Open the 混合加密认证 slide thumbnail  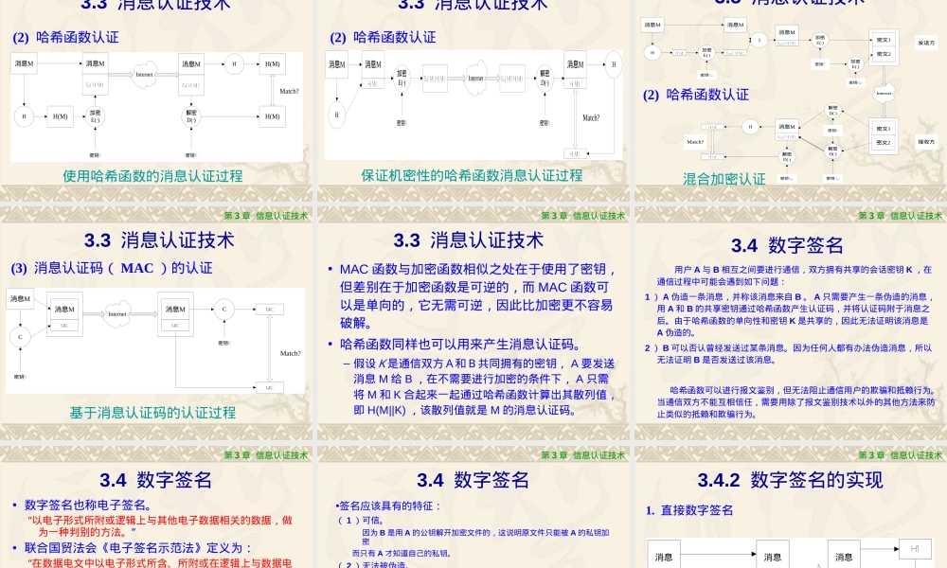point(791,99)
